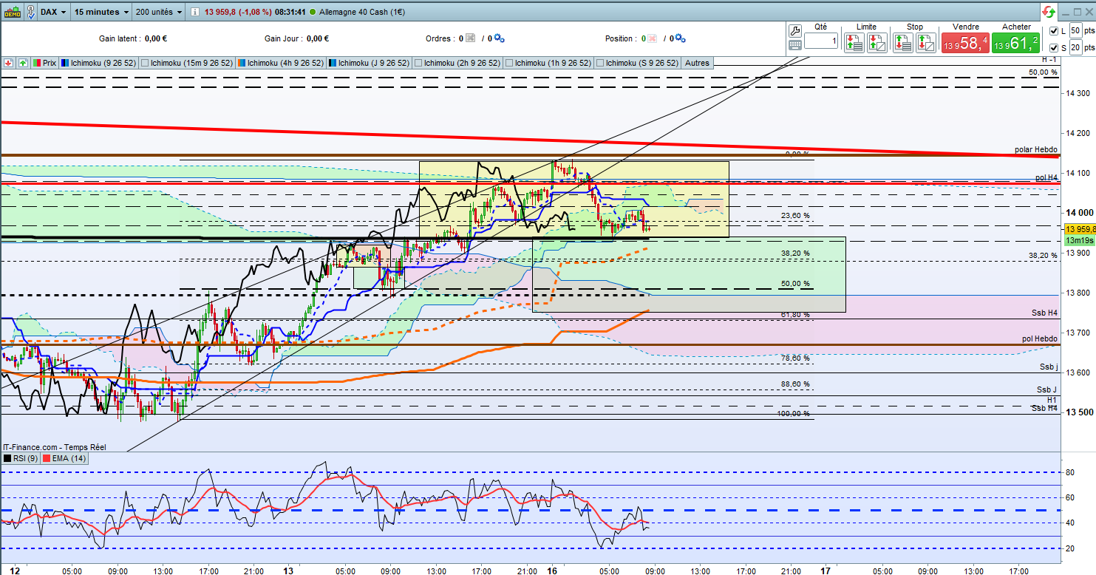Click the DEMO account icon
Screen dimensions: 1096x575
12,12
